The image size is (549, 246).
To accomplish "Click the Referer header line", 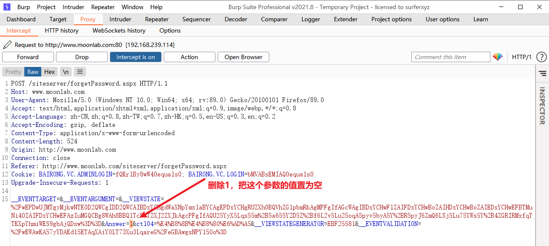I will point(119,166).
